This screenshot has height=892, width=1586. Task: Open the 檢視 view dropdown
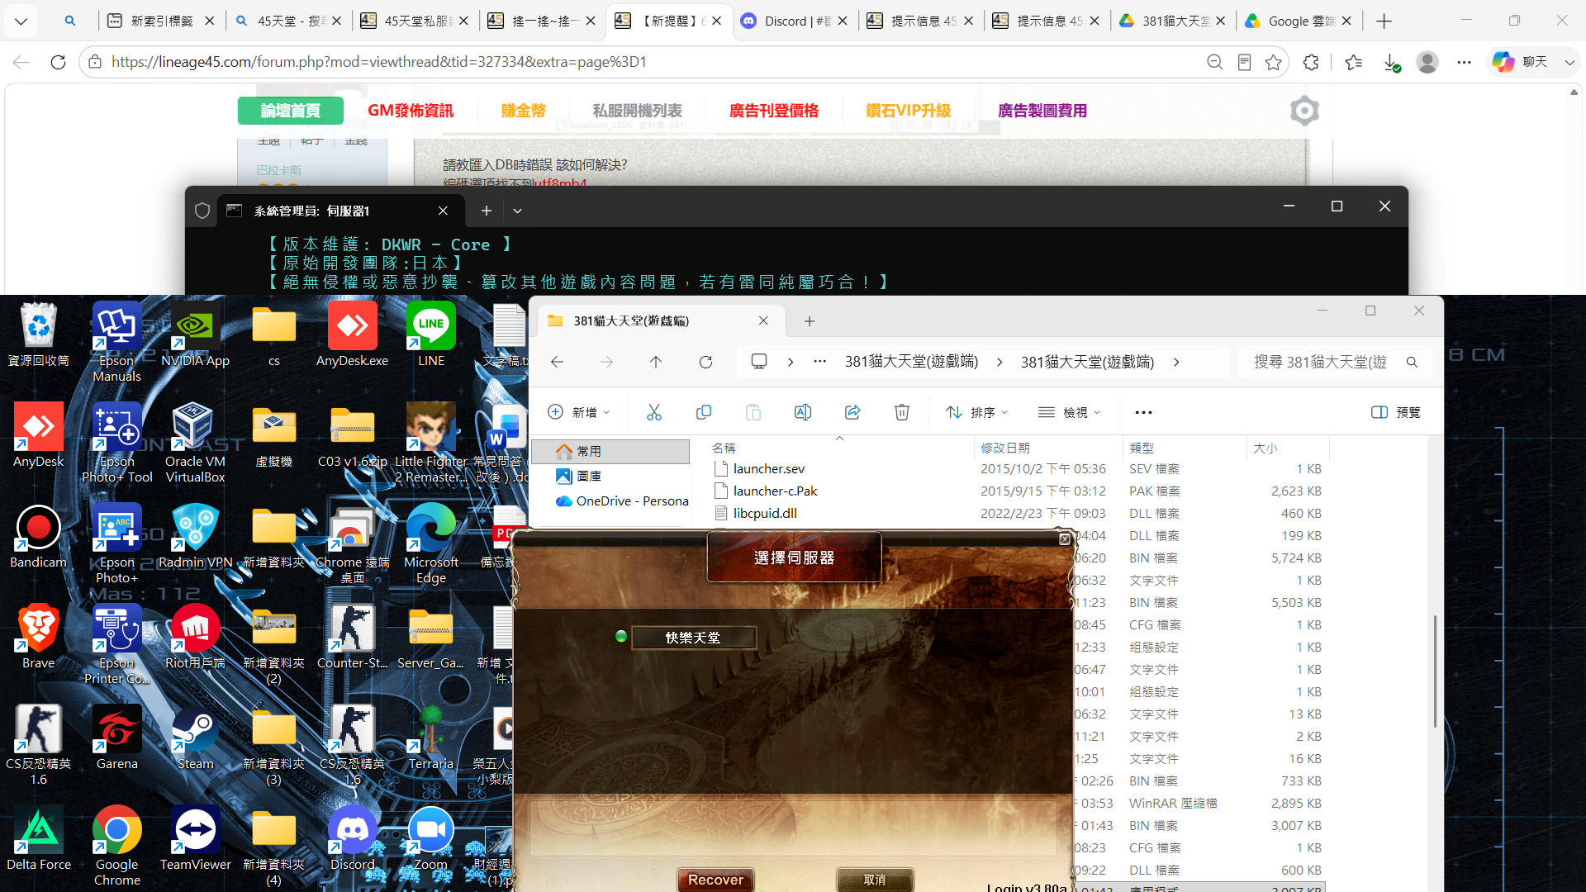1069,412
